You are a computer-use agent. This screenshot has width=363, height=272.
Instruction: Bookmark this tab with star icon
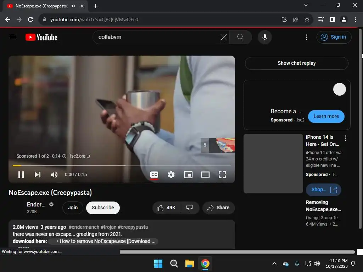click(307, 20)
